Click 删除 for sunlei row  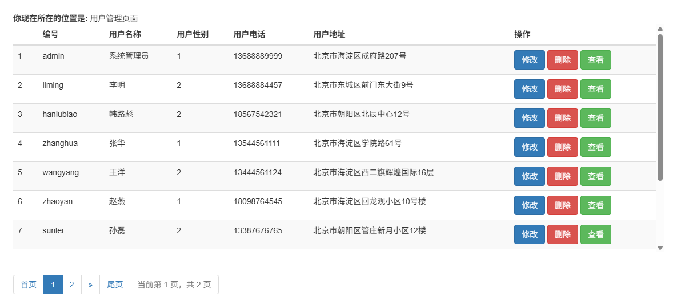click(562, 234)
